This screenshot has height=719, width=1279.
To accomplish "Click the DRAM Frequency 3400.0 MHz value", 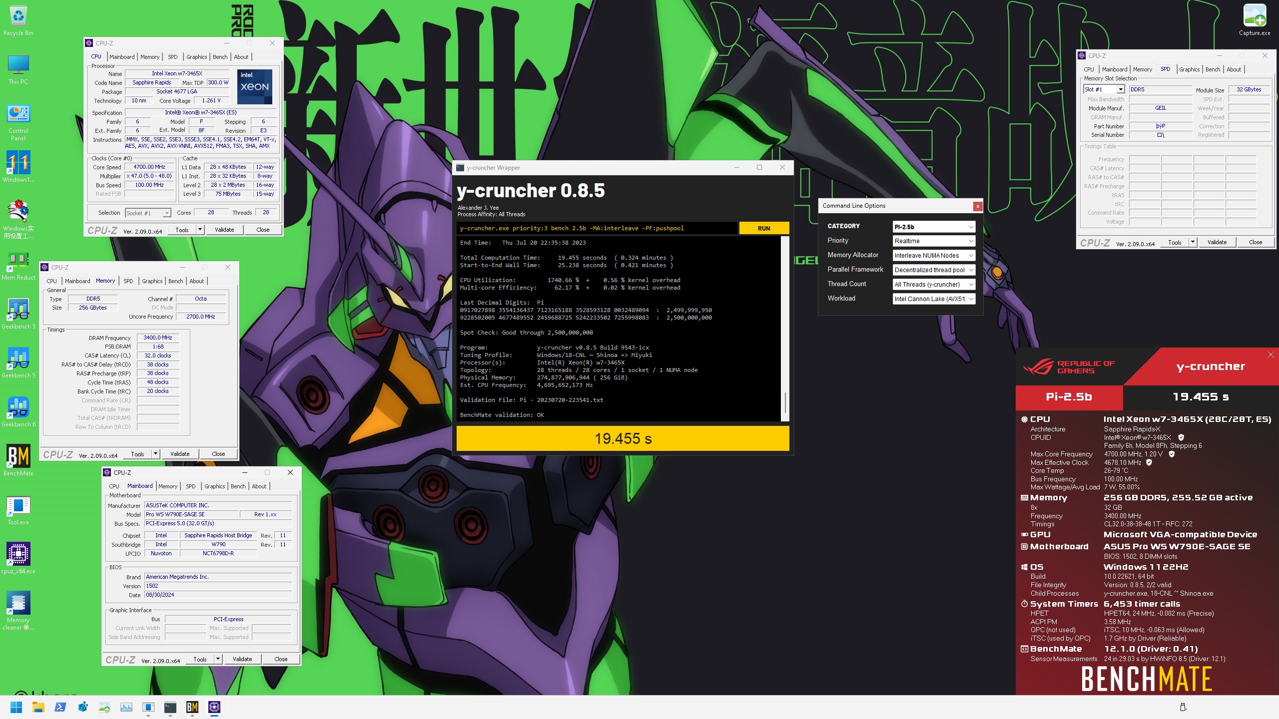I will coord(158,338).
